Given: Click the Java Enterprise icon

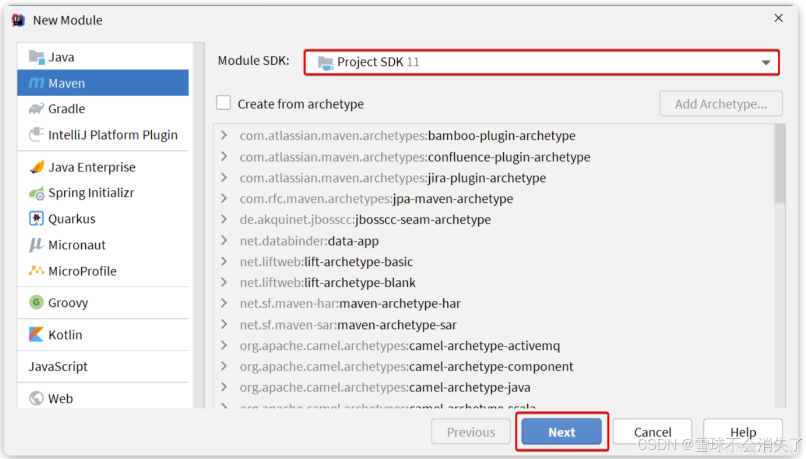Looking at the screenshot, I should (x=36, y=167).
